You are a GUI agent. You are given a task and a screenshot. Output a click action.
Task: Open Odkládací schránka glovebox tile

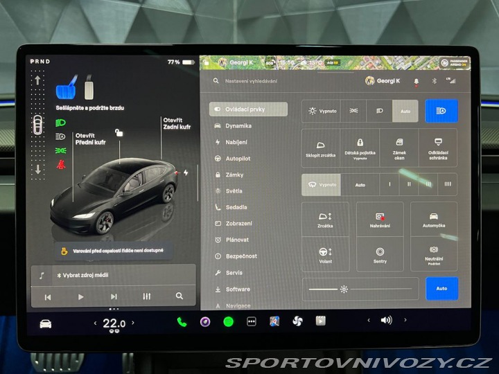438,148
